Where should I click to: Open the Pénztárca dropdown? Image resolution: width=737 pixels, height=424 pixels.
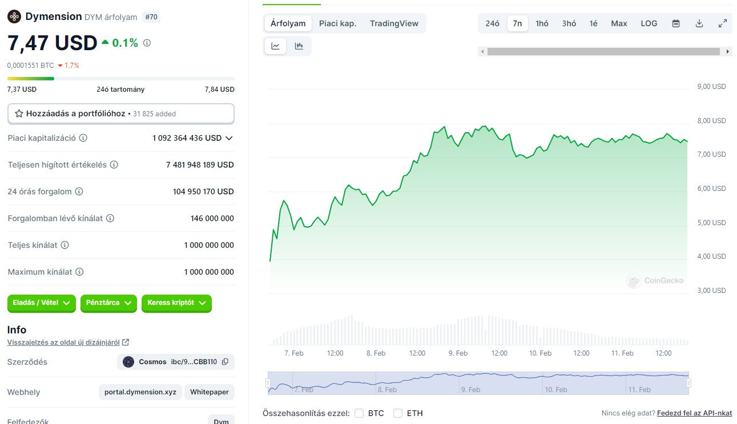pyautogui.click(x=108, y=303)
